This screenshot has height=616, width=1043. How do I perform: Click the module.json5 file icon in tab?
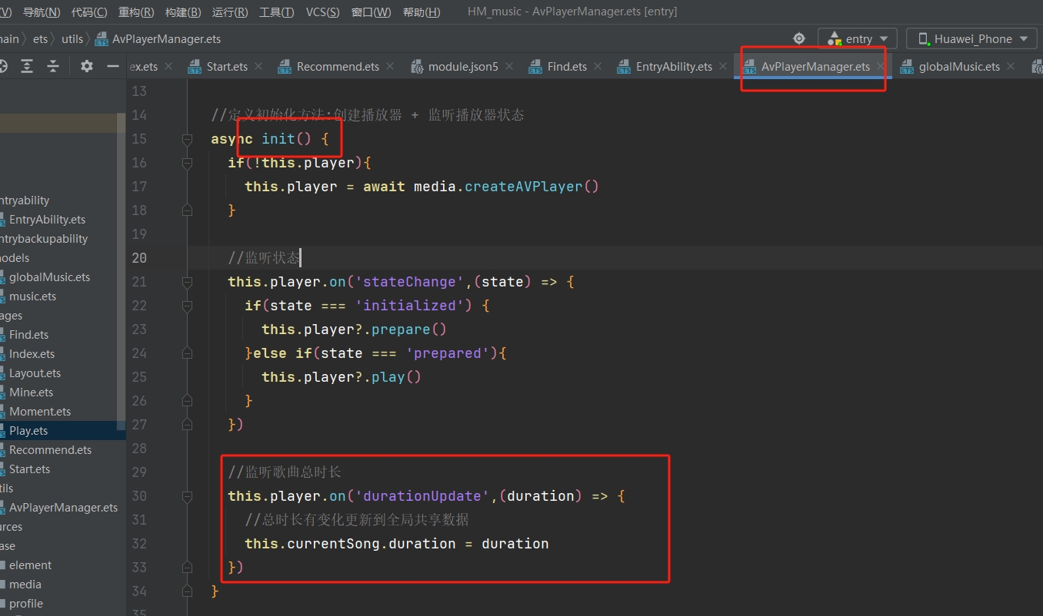tap(417, 67)
